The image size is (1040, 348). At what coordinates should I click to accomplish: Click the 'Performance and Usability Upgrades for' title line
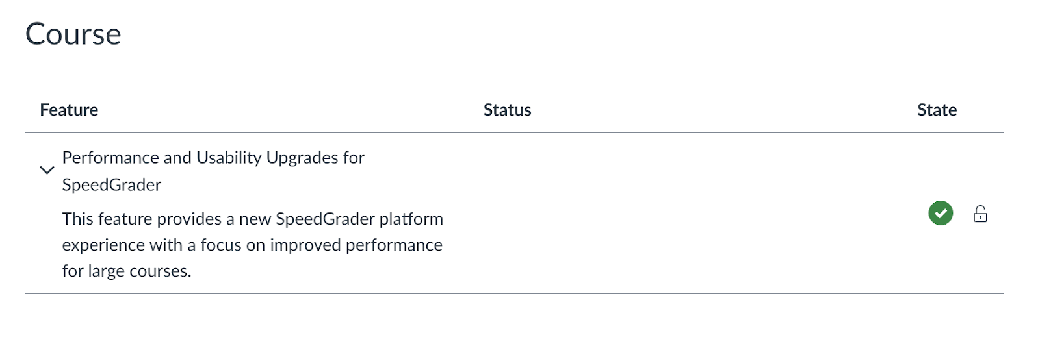tap(213, 158)
